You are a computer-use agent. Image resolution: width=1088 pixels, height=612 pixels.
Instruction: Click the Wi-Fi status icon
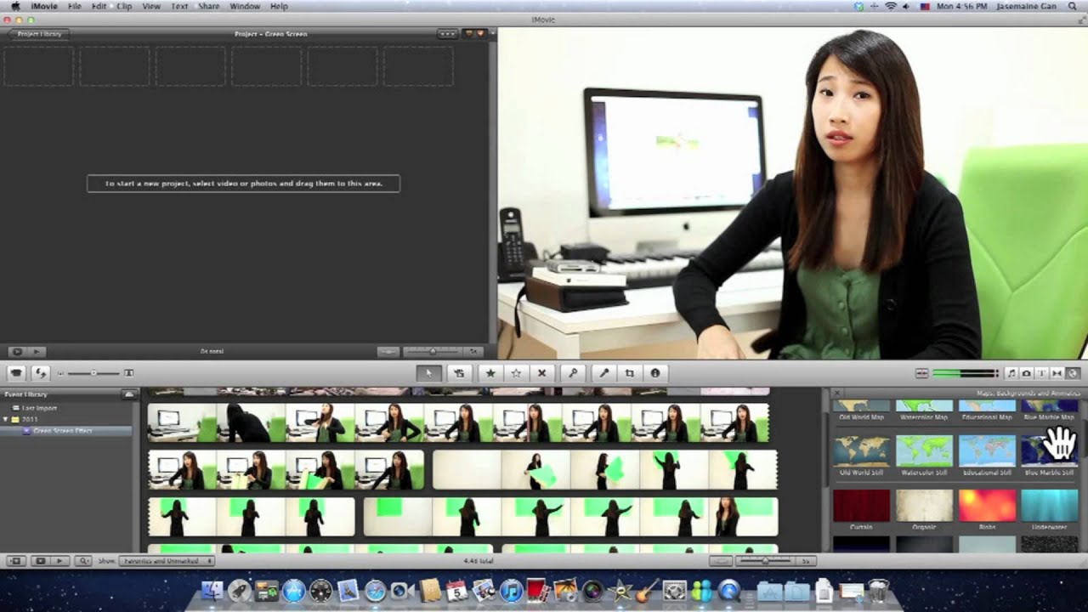click(x=891, y=6)
